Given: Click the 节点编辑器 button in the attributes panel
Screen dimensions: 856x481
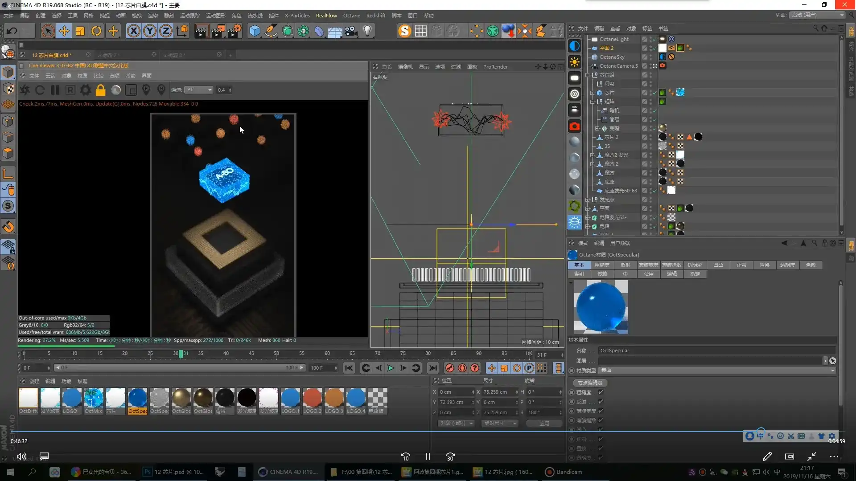Looking at the screenshot, I should coord(589,383).
